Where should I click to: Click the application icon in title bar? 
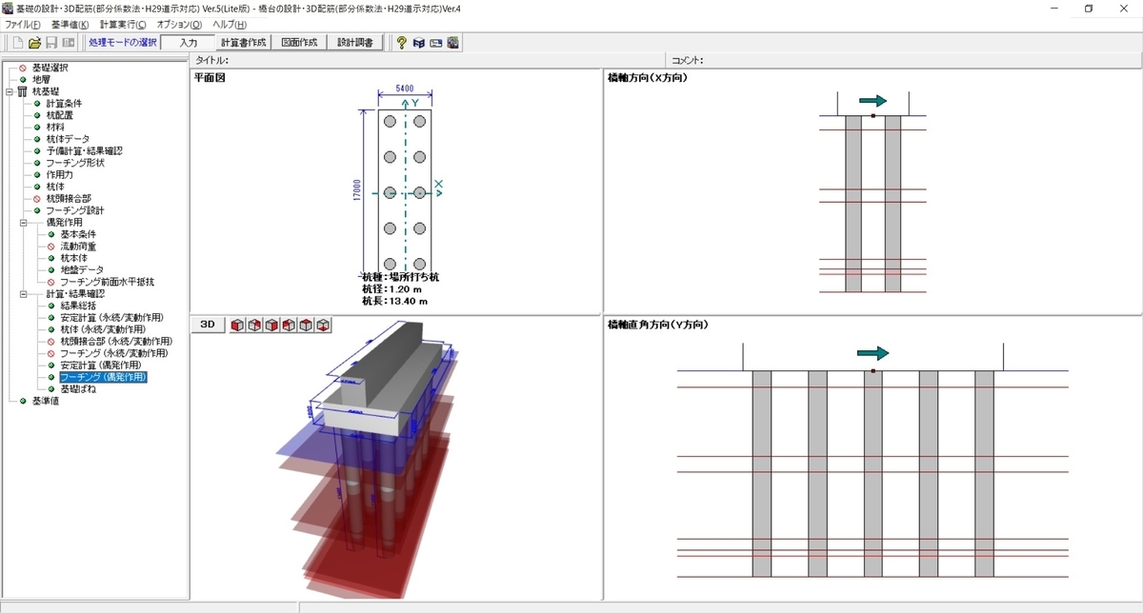coord(9,9)
